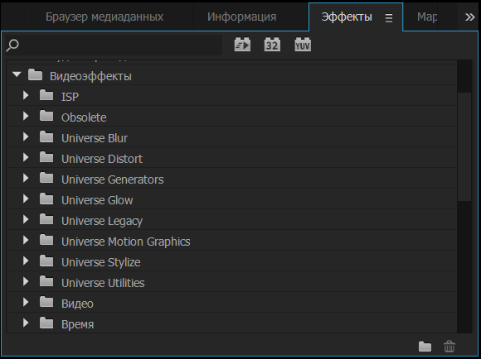Filter by 32-bit Color effects icon

tap(272, 45)
